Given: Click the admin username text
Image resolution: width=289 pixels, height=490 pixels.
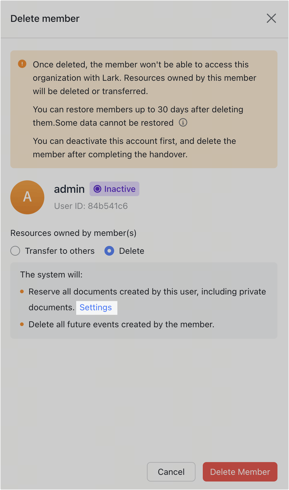Looking at the screenshot, I should 69,189.
